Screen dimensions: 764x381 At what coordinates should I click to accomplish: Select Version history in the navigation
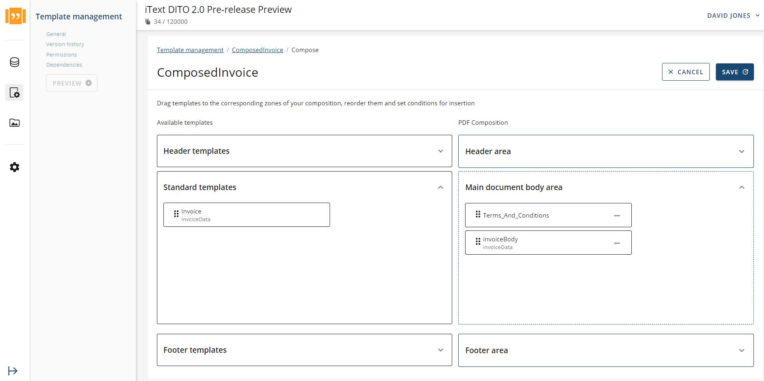point(65,44)
